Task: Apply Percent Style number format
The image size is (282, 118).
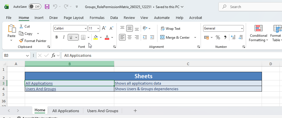Action: [218, 37]
